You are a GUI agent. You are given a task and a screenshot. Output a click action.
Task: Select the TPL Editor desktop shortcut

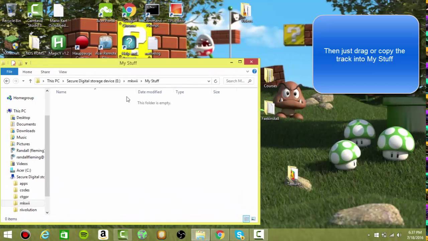point(176,13)
